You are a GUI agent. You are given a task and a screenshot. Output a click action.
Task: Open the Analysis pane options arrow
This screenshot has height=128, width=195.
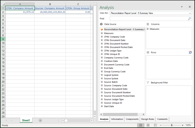pyautogui.click(x=182, y=7)
